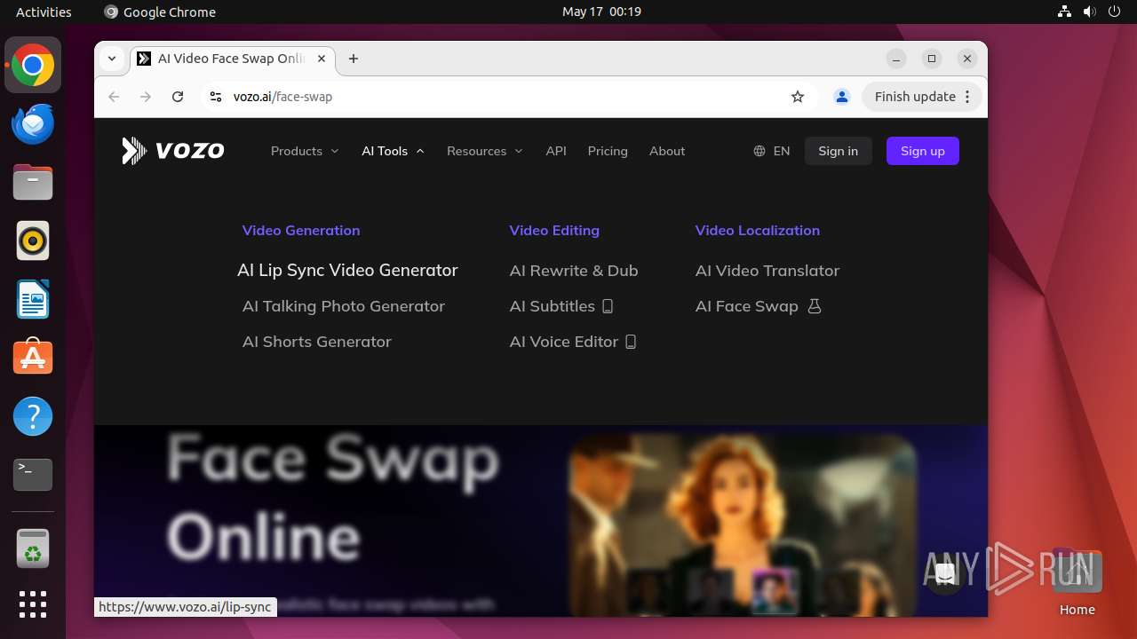
Task: Open Ubuntu Software from the dock
Action: pos(33,358)
